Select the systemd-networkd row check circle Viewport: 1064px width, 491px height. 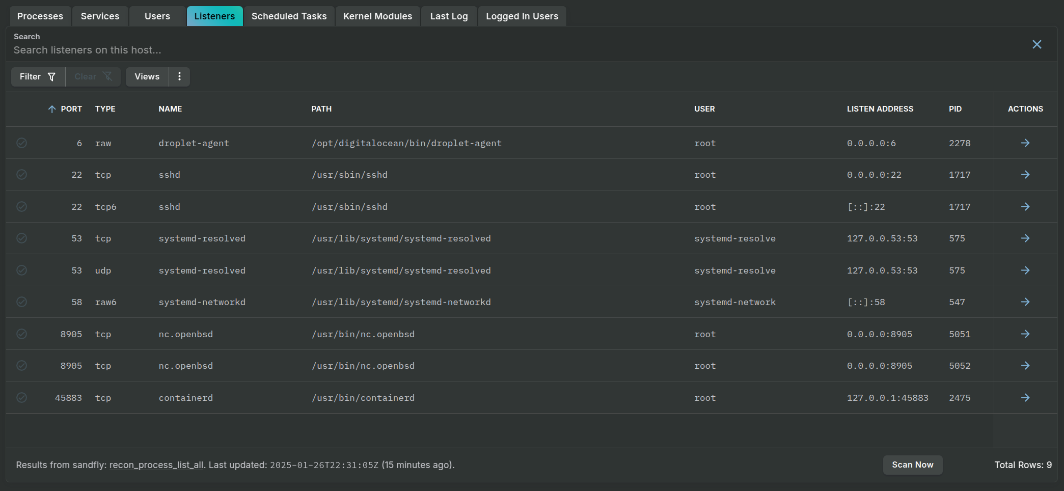[21, 302]
